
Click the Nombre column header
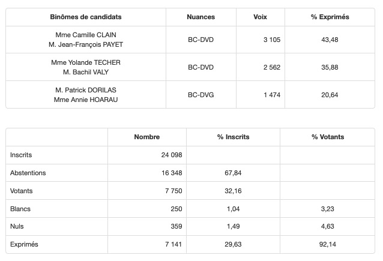[x=146, y=137]
